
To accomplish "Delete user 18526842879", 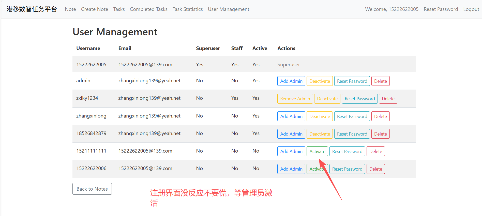I will pyautogui.click(x=380, y=134).
